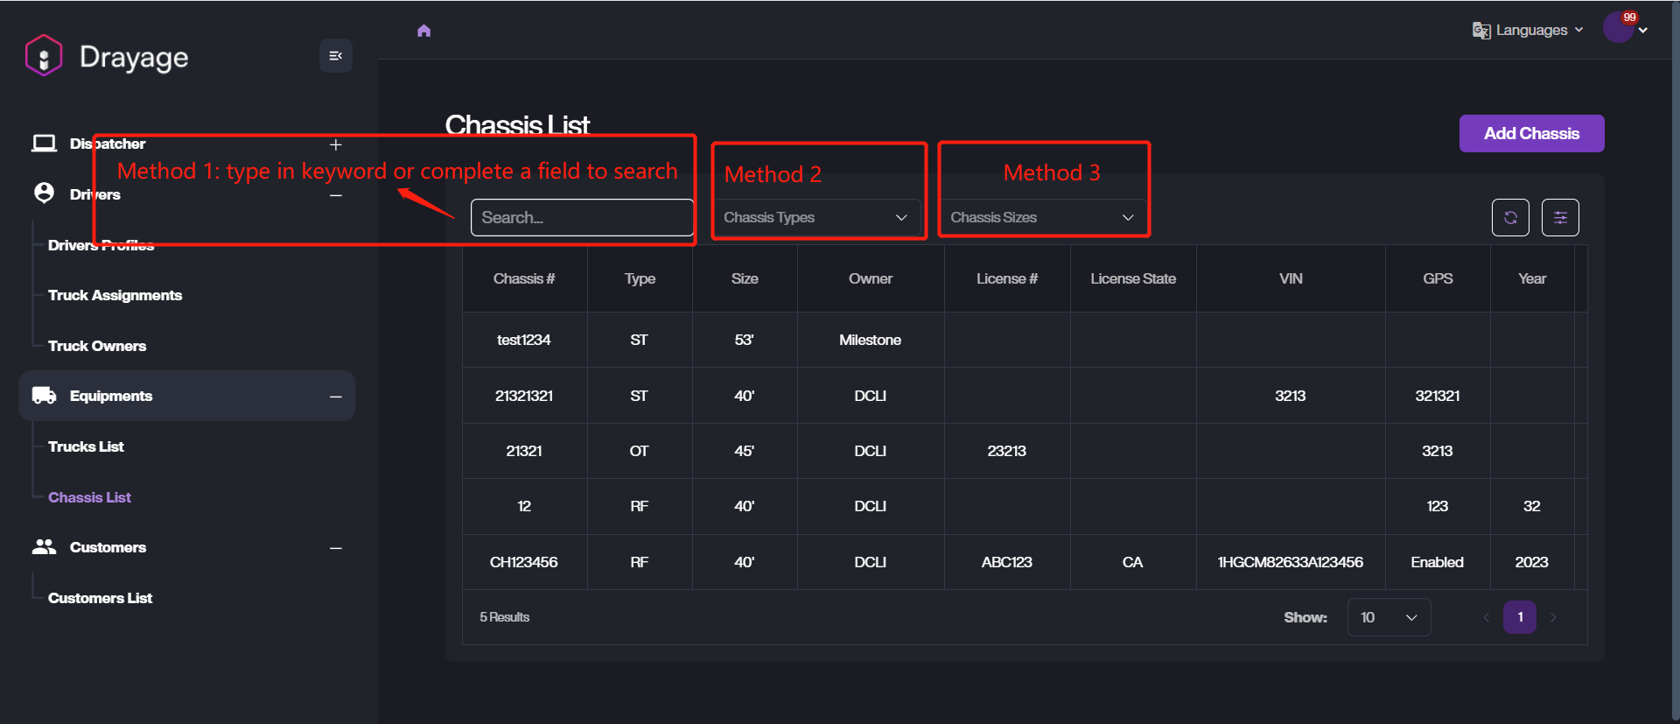Expand the Dispatcher menu section
1680x724 pixels.
tap(335, 144)
